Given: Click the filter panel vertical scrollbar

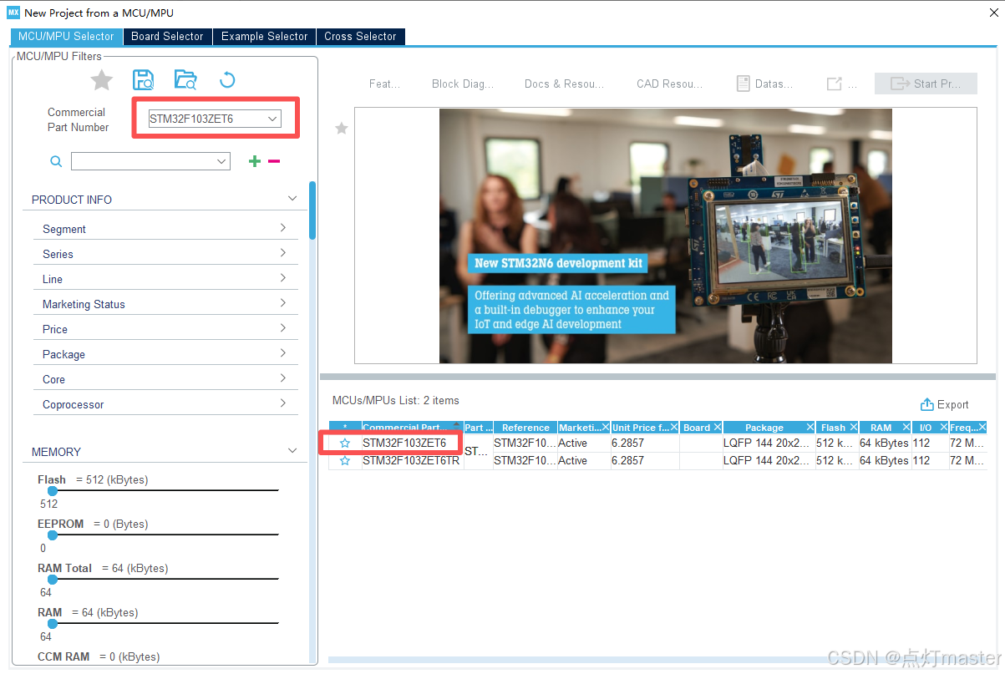Looking at the screenshot, I should pos(312,210).
